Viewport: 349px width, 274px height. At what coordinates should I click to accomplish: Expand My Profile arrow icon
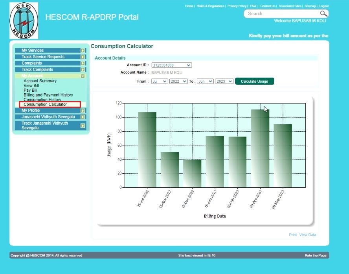83,111
